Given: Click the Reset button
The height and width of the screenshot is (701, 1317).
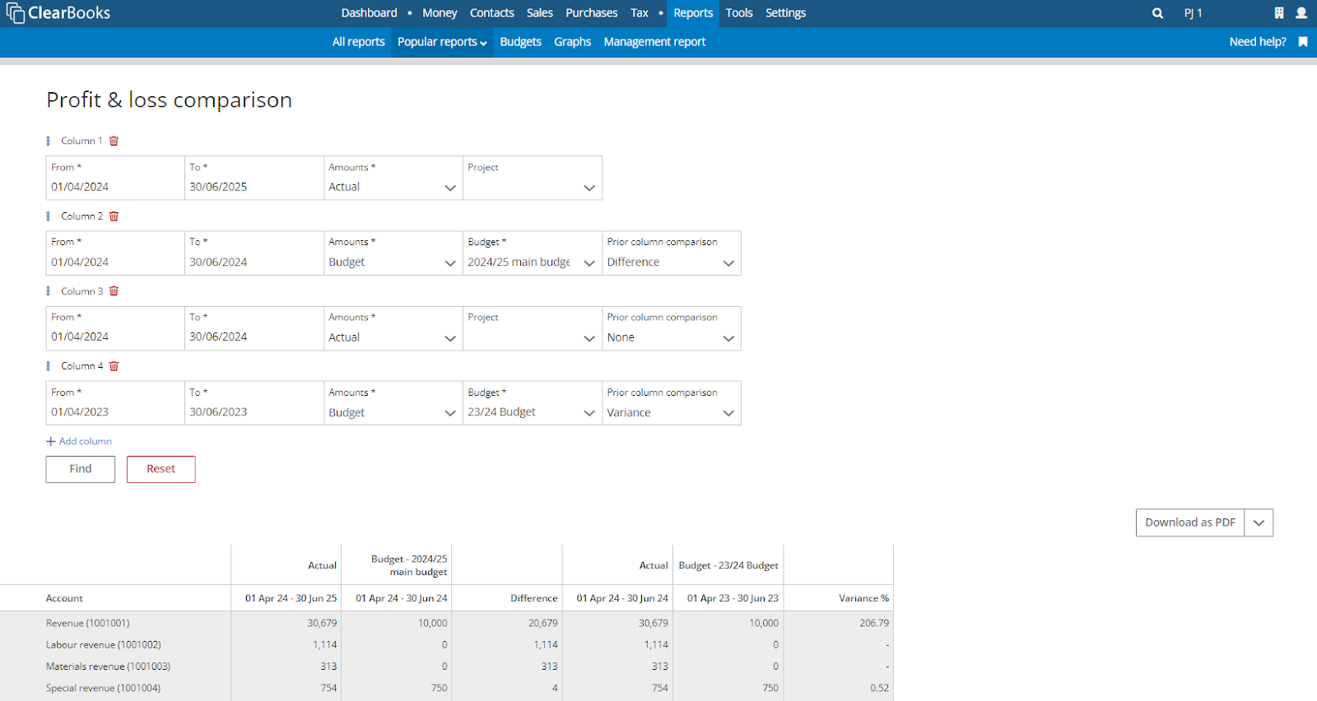Looking at the screenshot, I should coord(161,469).
